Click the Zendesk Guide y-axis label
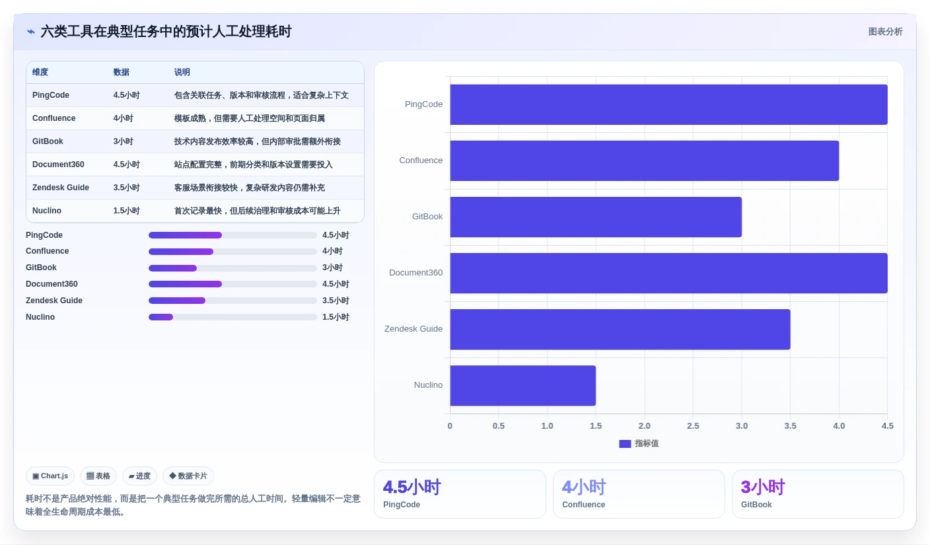Image resolution: width=930 pixels, height=545 pixels. pyautogui.click(x=413, y=329)
